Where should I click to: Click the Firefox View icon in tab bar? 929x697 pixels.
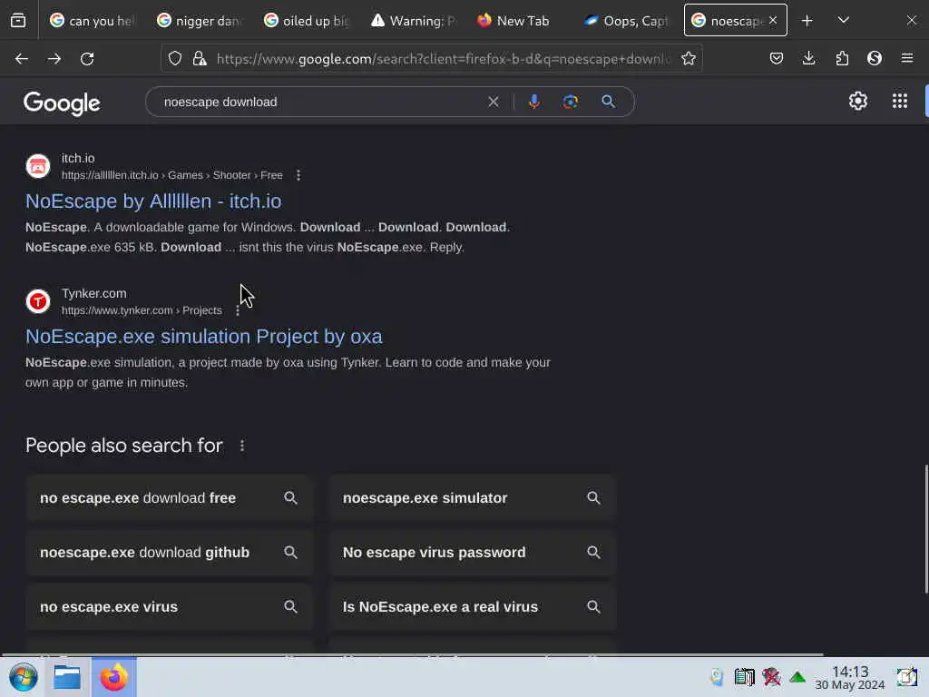pos(18,21)
